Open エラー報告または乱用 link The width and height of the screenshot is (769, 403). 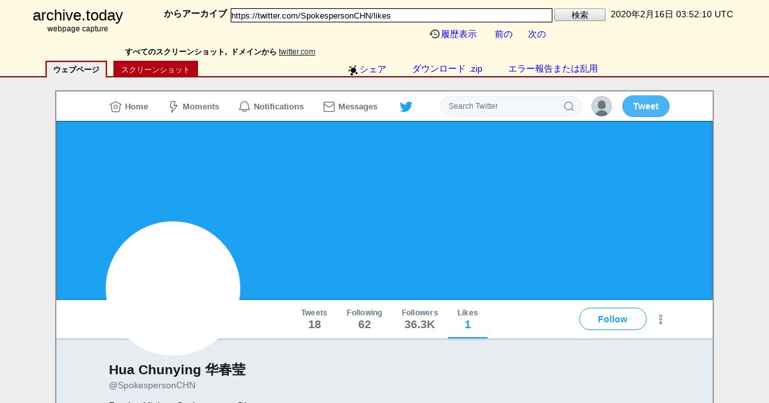coord(553,69)
